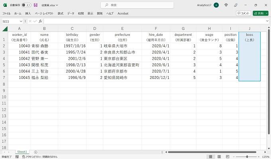Click the search box in title bar
This screenshot has height=159, width=271.
click(137, 5)
